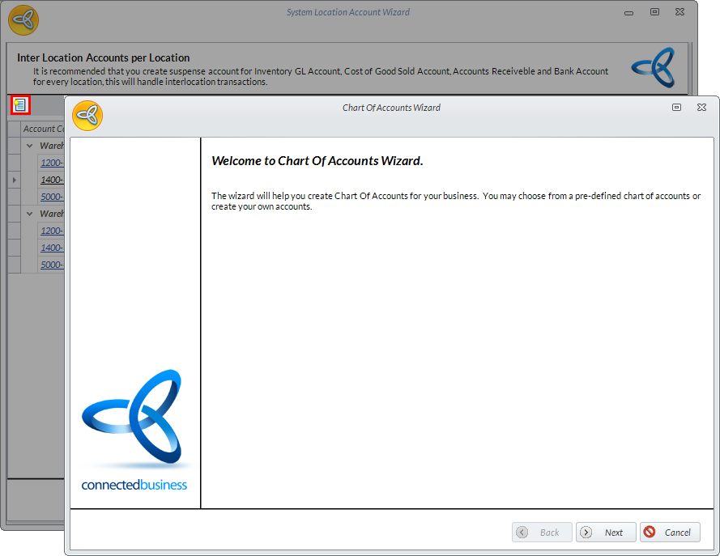This screenshot has height=556, width=720.
Task: Open first 1400- account link in selected row
Action: pos(52,180)
